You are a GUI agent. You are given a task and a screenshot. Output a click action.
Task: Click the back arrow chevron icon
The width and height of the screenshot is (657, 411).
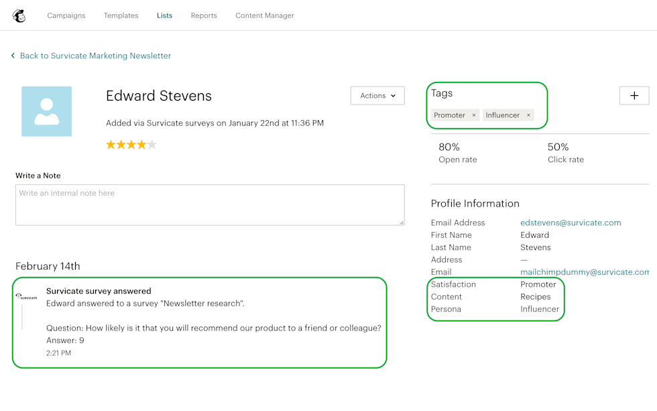tap(13, 56)
